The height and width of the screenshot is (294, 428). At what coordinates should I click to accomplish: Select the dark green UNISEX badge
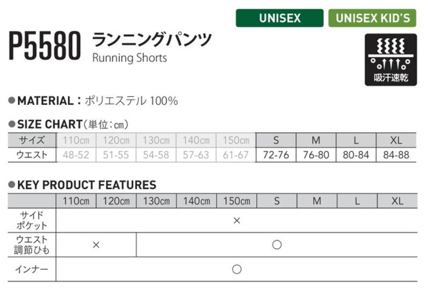pos(280,18)
